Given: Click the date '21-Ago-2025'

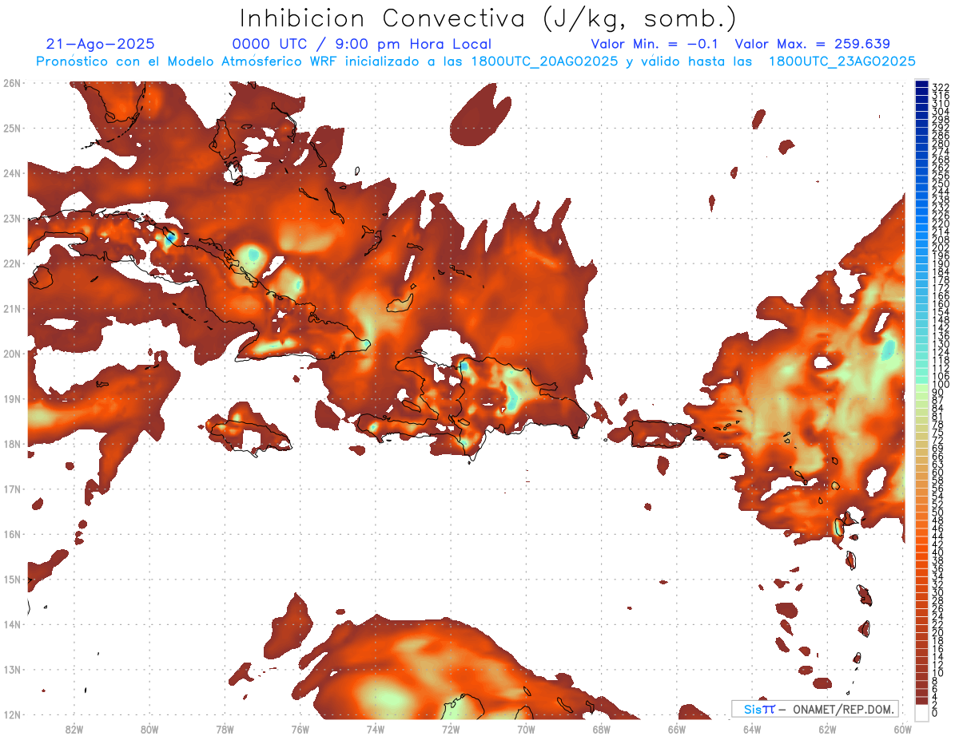Looking at the screenshot, I should pyautogui.click(x=101, y=44).
